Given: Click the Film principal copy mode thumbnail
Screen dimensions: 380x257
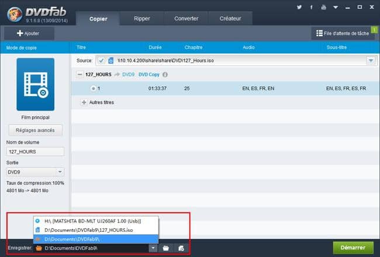Looking at the screenshot, I should pos(36,84).
